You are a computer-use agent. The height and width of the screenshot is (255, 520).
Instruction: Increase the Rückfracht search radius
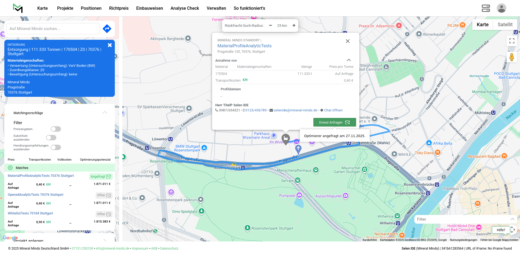[x=294, y=25]
